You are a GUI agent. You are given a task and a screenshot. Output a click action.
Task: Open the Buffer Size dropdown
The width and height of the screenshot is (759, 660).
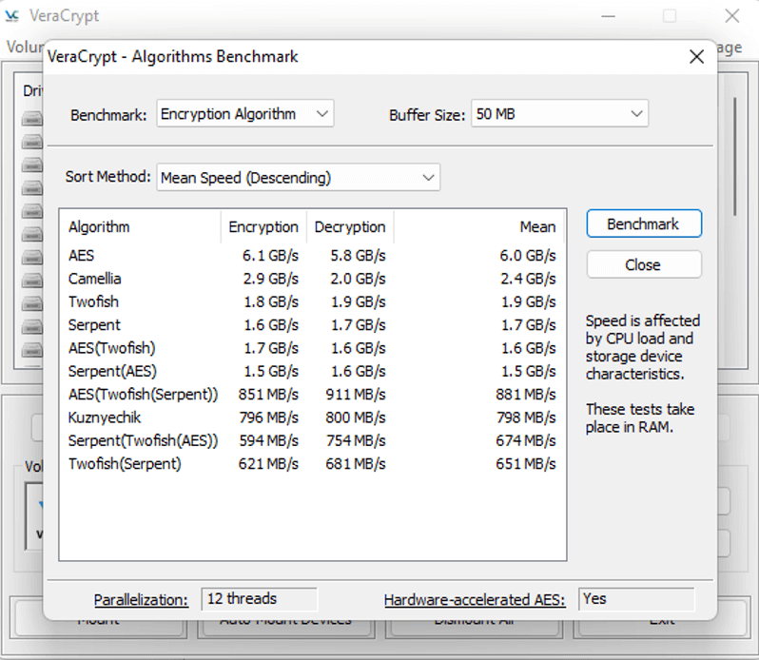coord(559,114)
